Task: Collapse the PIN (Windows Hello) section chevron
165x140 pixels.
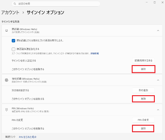Action: pyautogui.click(x=158, y=110)
